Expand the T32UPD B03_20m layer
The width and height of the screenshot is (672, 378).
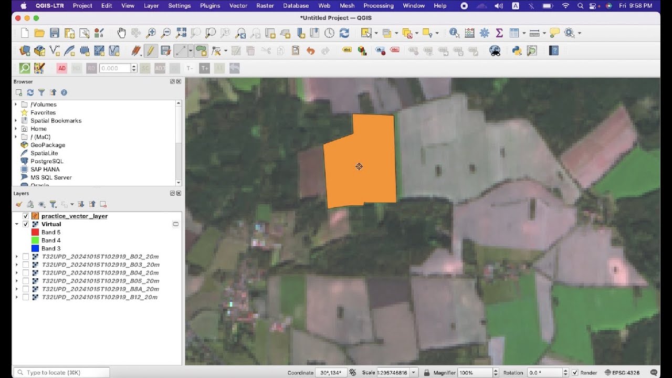(17, 265)
